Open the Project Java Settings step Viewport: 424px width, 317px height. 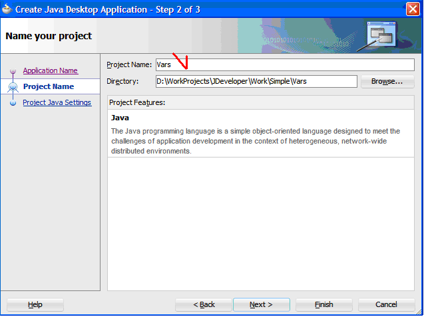coord(57,102)
